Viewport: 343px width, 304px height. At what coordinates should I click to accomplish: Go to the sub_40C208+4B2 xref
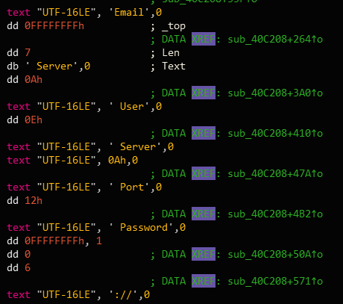click(275, 214)
